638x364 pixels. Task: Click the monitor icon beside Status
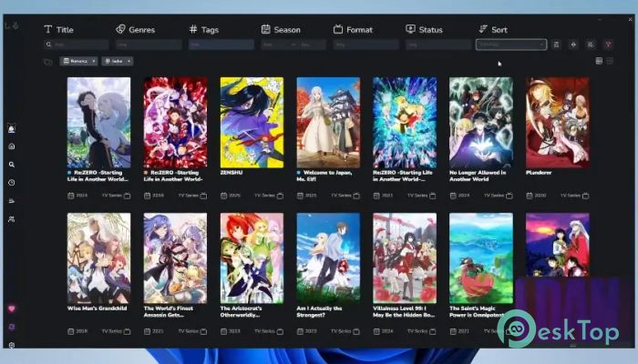(410, 29)
